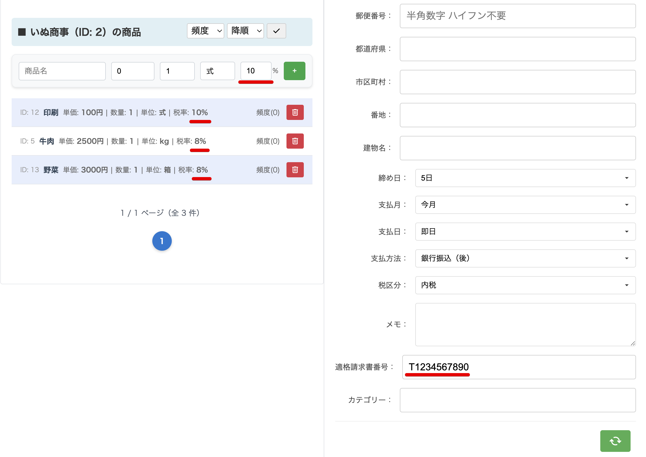Click the 税率: 10% text for 印刷
Viewport: 646px width, 457px height.
[190, 113]
